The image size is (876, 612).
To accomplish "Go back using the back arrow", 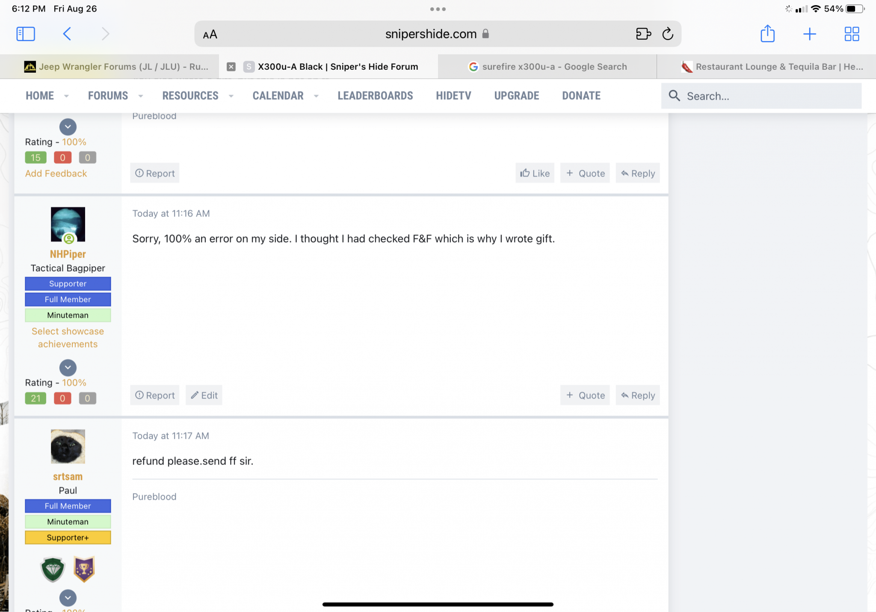I will (67, 34).
